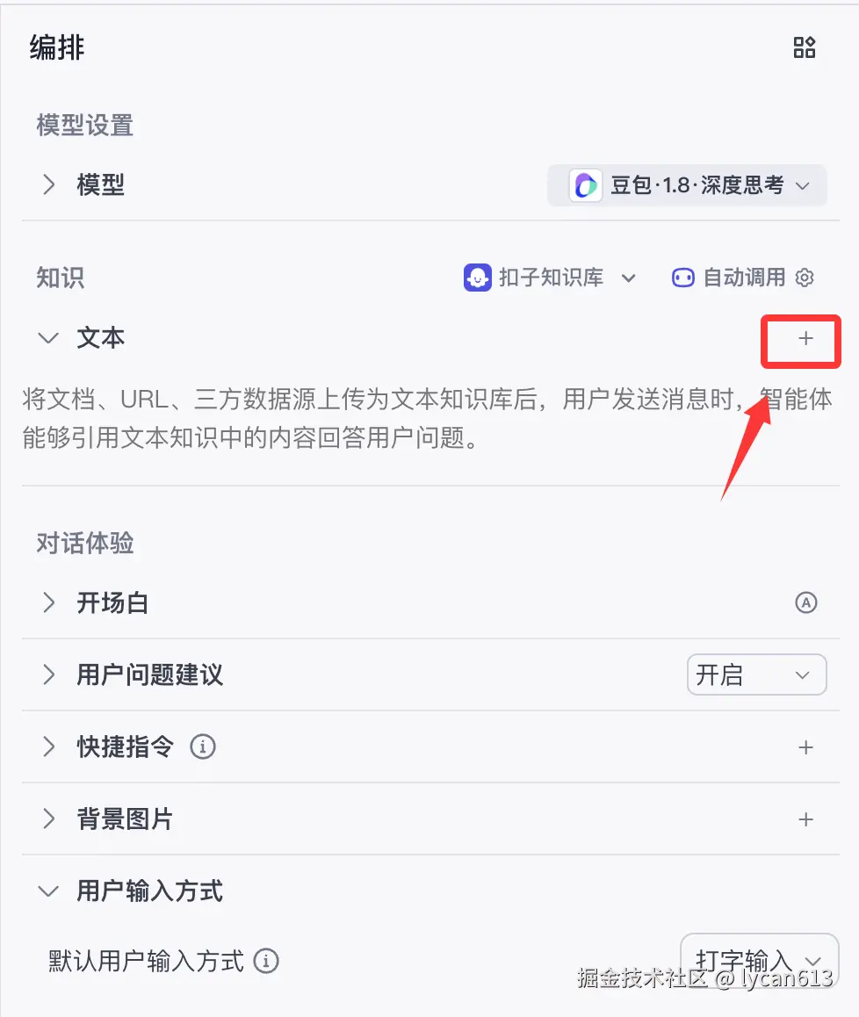Image resolution: width=859 pixels, height=1017 pixels.
Task: Expand the 背景图片 section
Action: 48,819
